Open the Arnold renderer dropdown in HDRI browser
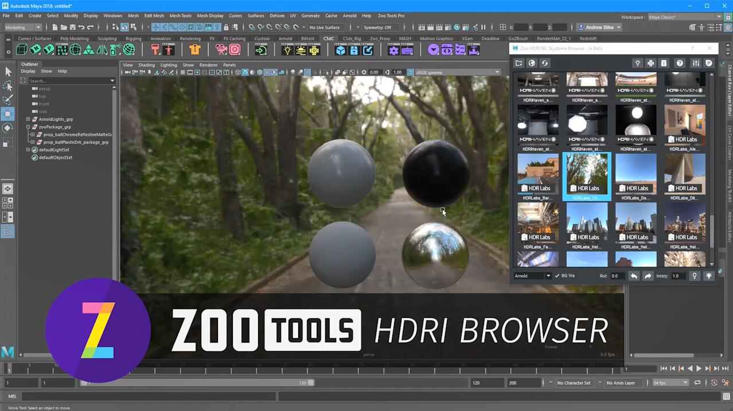The height and width of the screenshot is (411, 733). click(x=532, y=276)
